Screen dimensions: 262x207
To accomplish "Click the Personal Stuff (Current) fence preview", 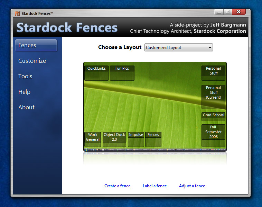I will tap(213, 97).
